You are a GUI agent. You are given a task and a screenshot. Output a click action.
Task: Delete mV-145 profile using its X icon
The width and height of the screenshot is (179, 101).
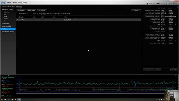pos(76,20)
